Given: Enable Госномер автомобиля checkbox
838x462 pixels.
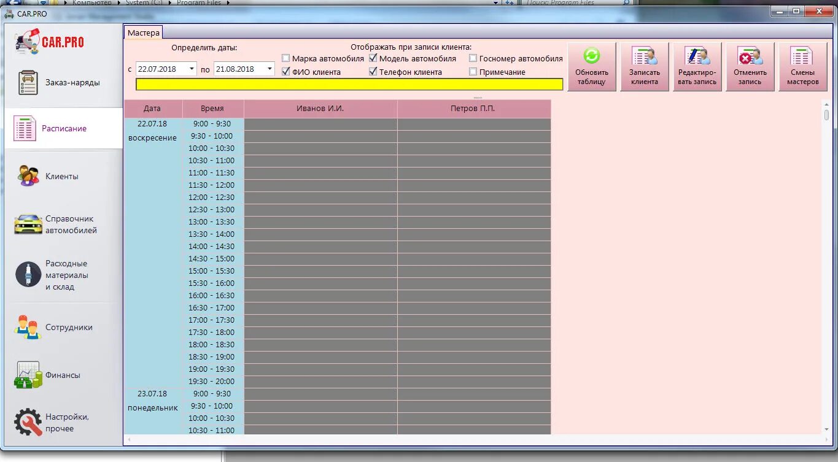Looking at the screenshot, I should click(x=473, y=58).
